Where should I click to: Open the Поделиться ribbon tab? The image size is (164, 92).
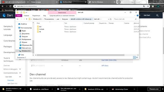point(36,16)
